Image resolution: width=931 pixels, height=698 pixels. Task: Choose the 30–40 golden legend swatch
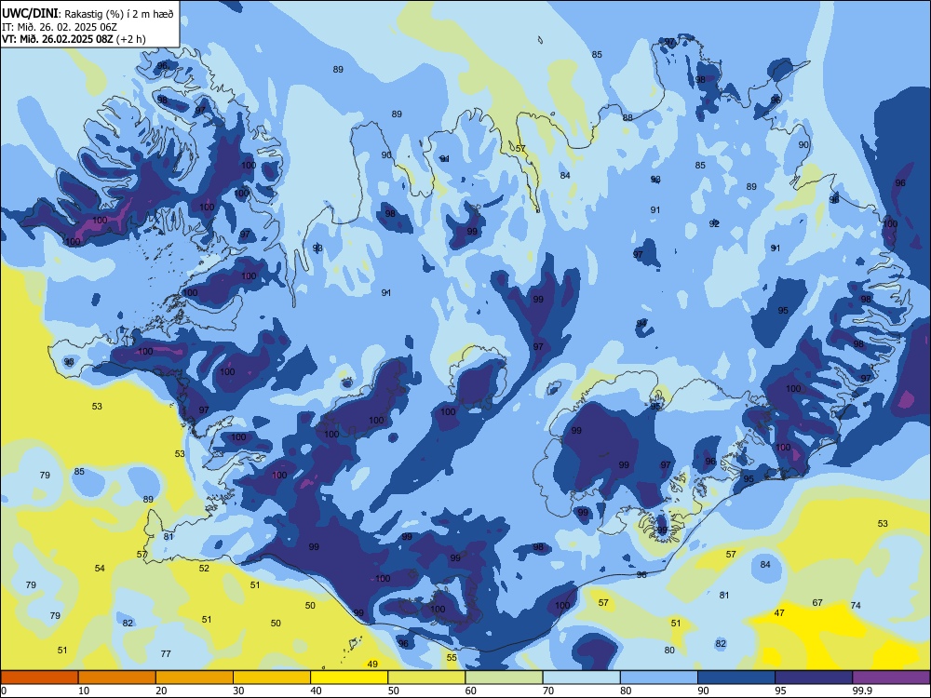[x=272, y=678]
